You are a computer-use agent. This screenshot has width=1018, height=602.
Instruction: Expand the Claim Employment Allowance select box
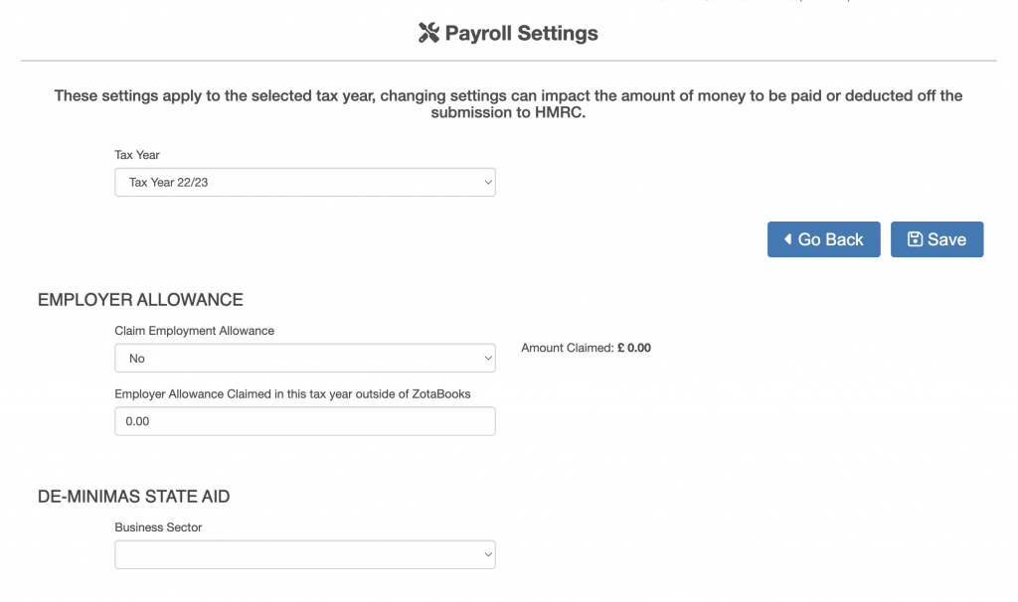pos(304,359)
